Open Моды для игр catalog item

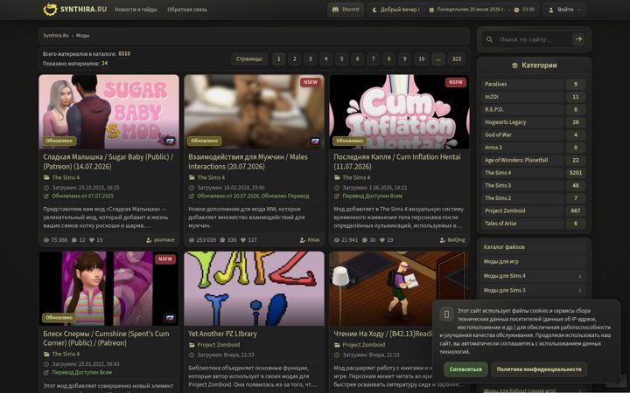coord(534,261)
